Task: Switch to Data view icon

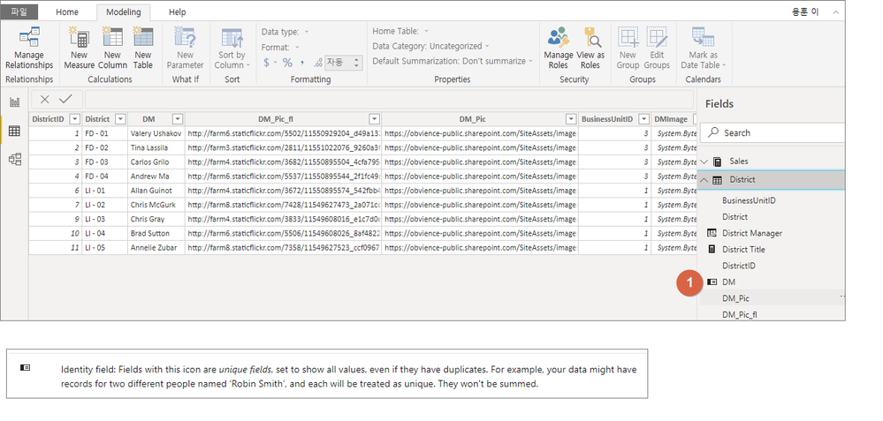Action: (x=15, y=131)
